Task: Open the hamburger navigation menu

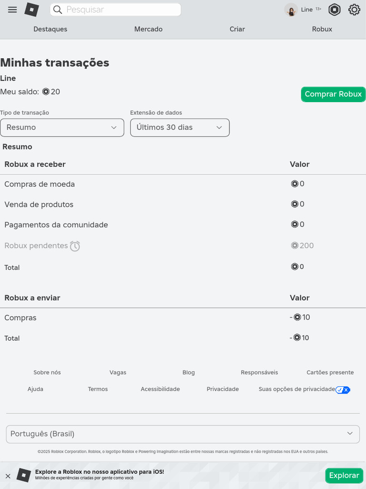Action: (x=12, y=10)
